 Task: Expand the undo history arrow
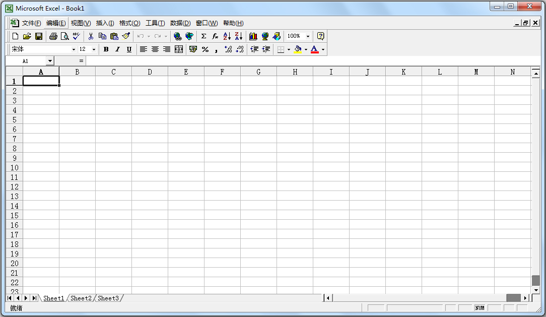pos(149,36)
